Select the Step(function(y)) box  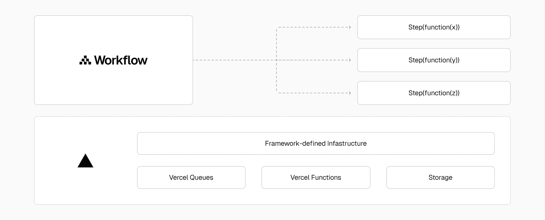pos(434,60)
